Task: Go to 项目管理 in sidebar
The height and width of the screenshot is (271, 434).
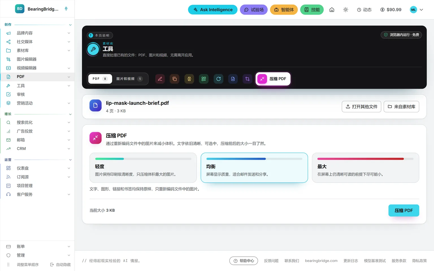Action: point(37,186)
